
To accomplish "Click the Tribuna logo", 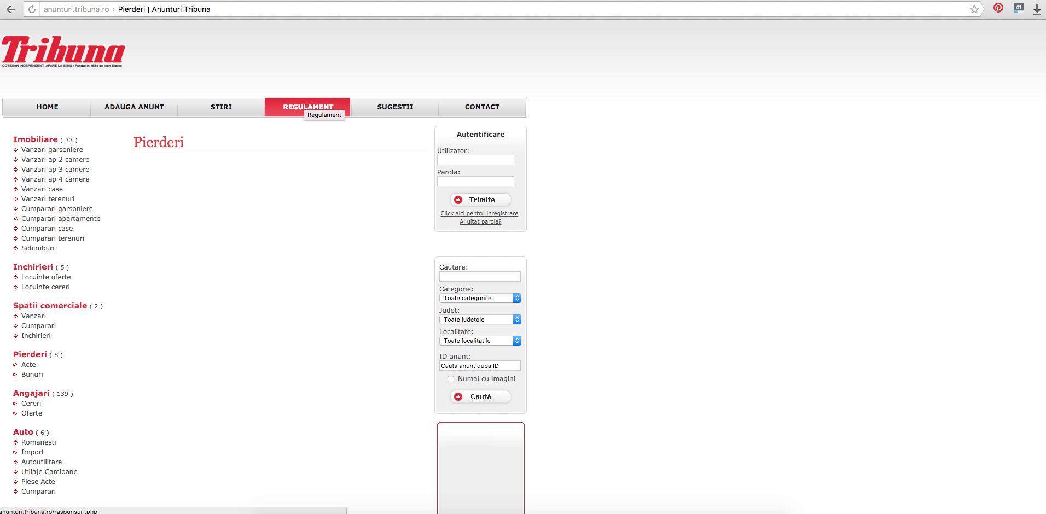I will tap(63, 52).
